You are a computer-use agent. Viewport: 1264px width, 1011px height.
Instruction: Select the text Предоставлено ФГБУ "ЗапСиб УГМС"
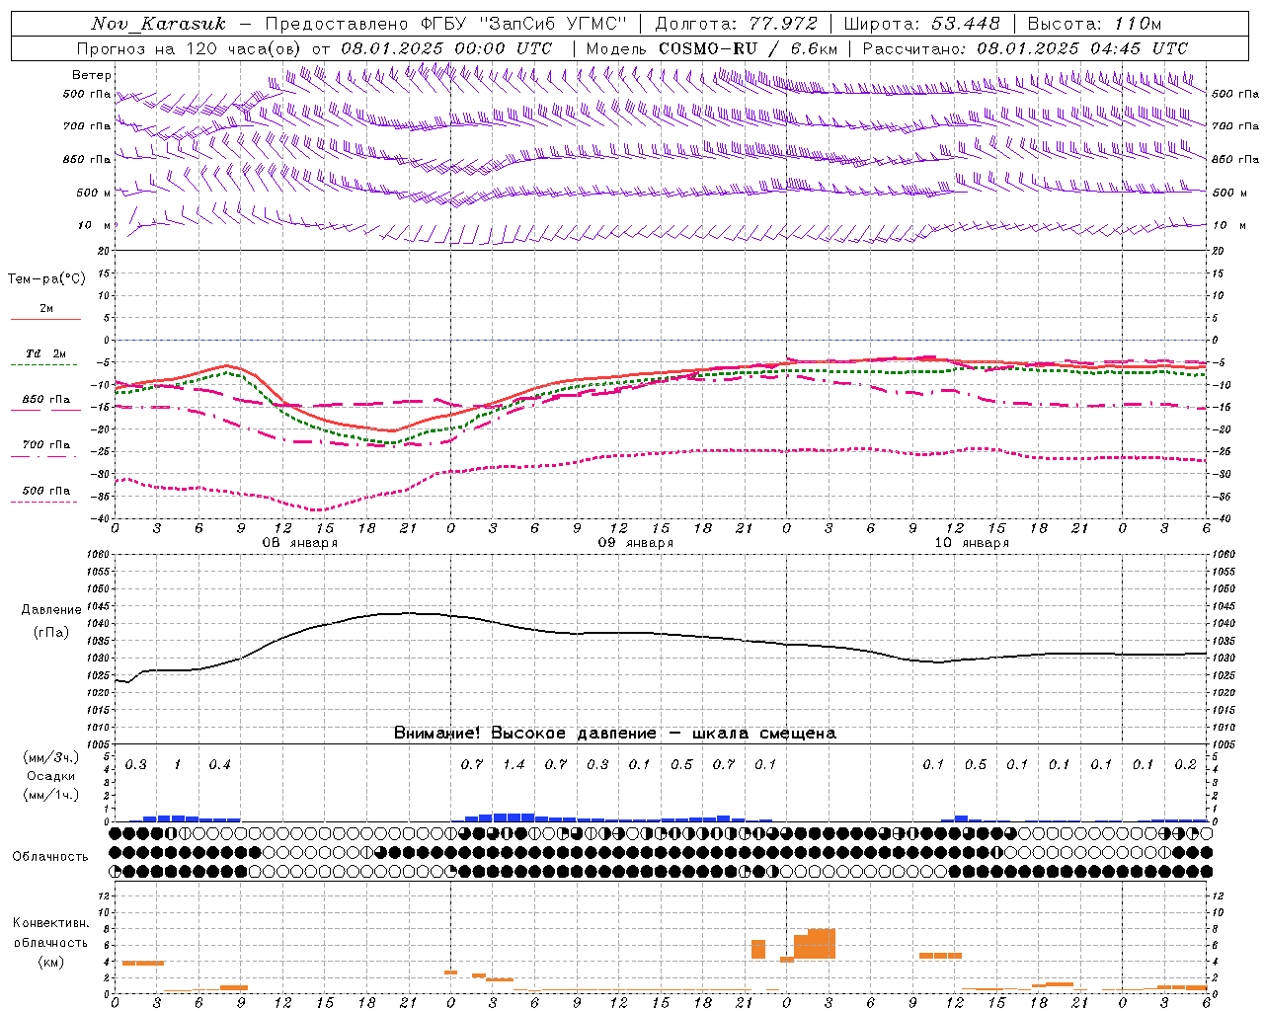click(444, 23)
